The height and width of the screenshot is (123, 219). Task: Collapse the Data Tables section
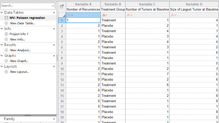pyautogui.click(x=2, y=13)
